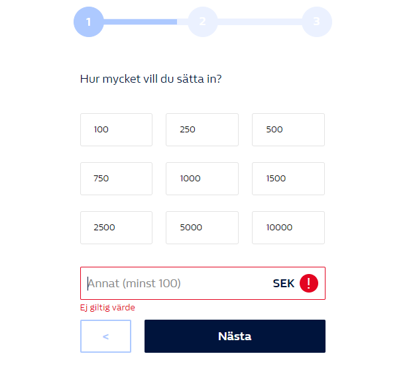Click the Hur mycket vill du sätta in heading

point(150,79)
